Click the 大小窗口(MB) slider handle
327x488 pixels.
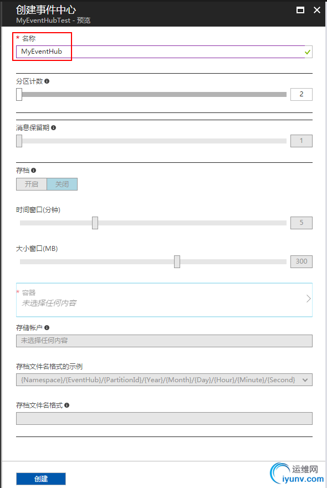177,262
